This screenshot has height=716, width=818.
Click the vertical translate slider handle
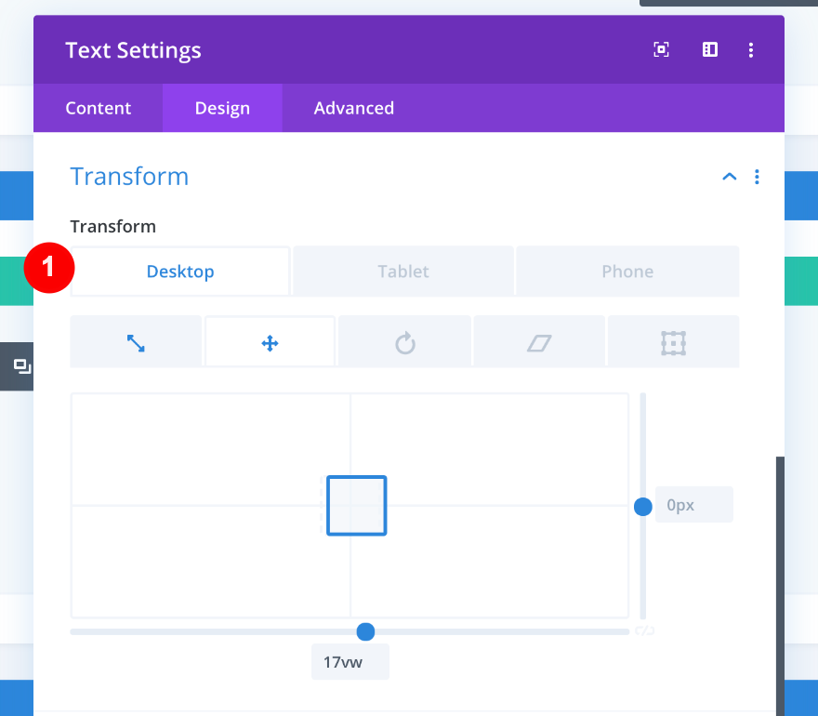tap(642, 506)
